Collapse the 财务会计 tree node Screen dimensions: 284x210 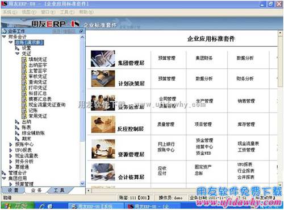pyautogui.click(x=4, y=36)
